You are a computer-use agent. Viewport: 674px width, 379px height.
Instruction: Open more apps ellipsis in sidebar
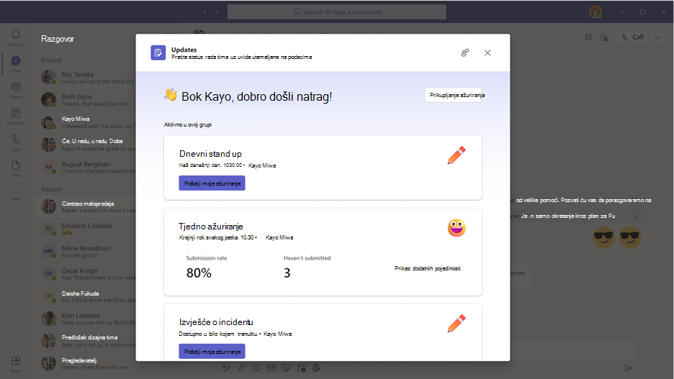(15, 199)
